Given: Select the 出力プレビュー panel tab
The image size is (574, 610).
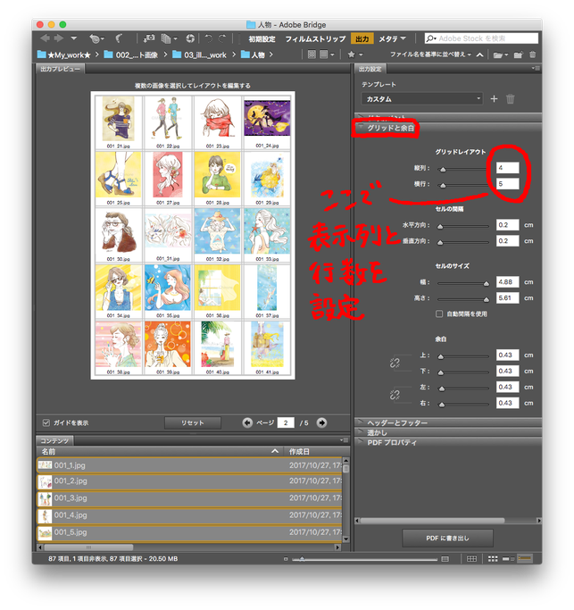Looking at the screenshot, I should [61, 70].
